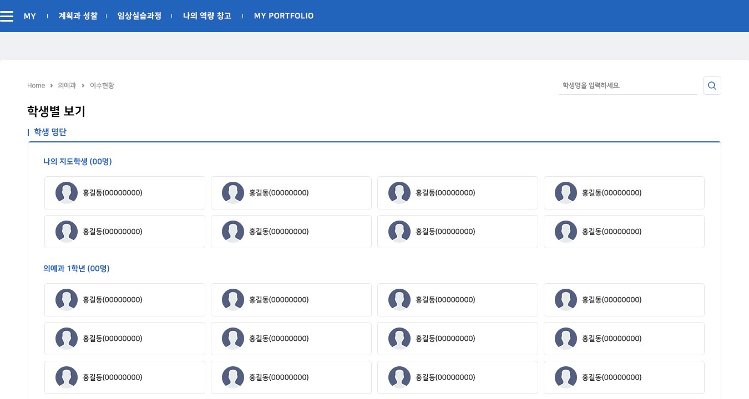749x399 pixels.
Task: Click the 나의 지도학생 (00명) heading
Action: 78,161
